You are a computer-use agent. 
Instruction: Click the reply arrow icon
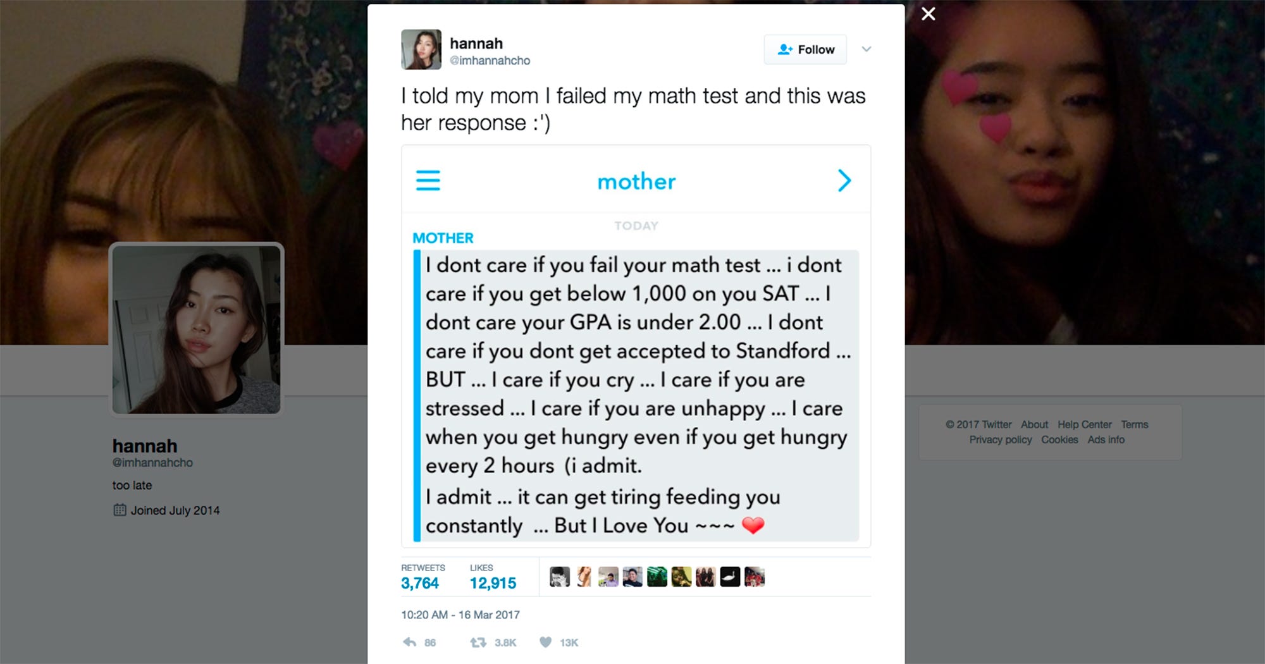tap(410, 642)
